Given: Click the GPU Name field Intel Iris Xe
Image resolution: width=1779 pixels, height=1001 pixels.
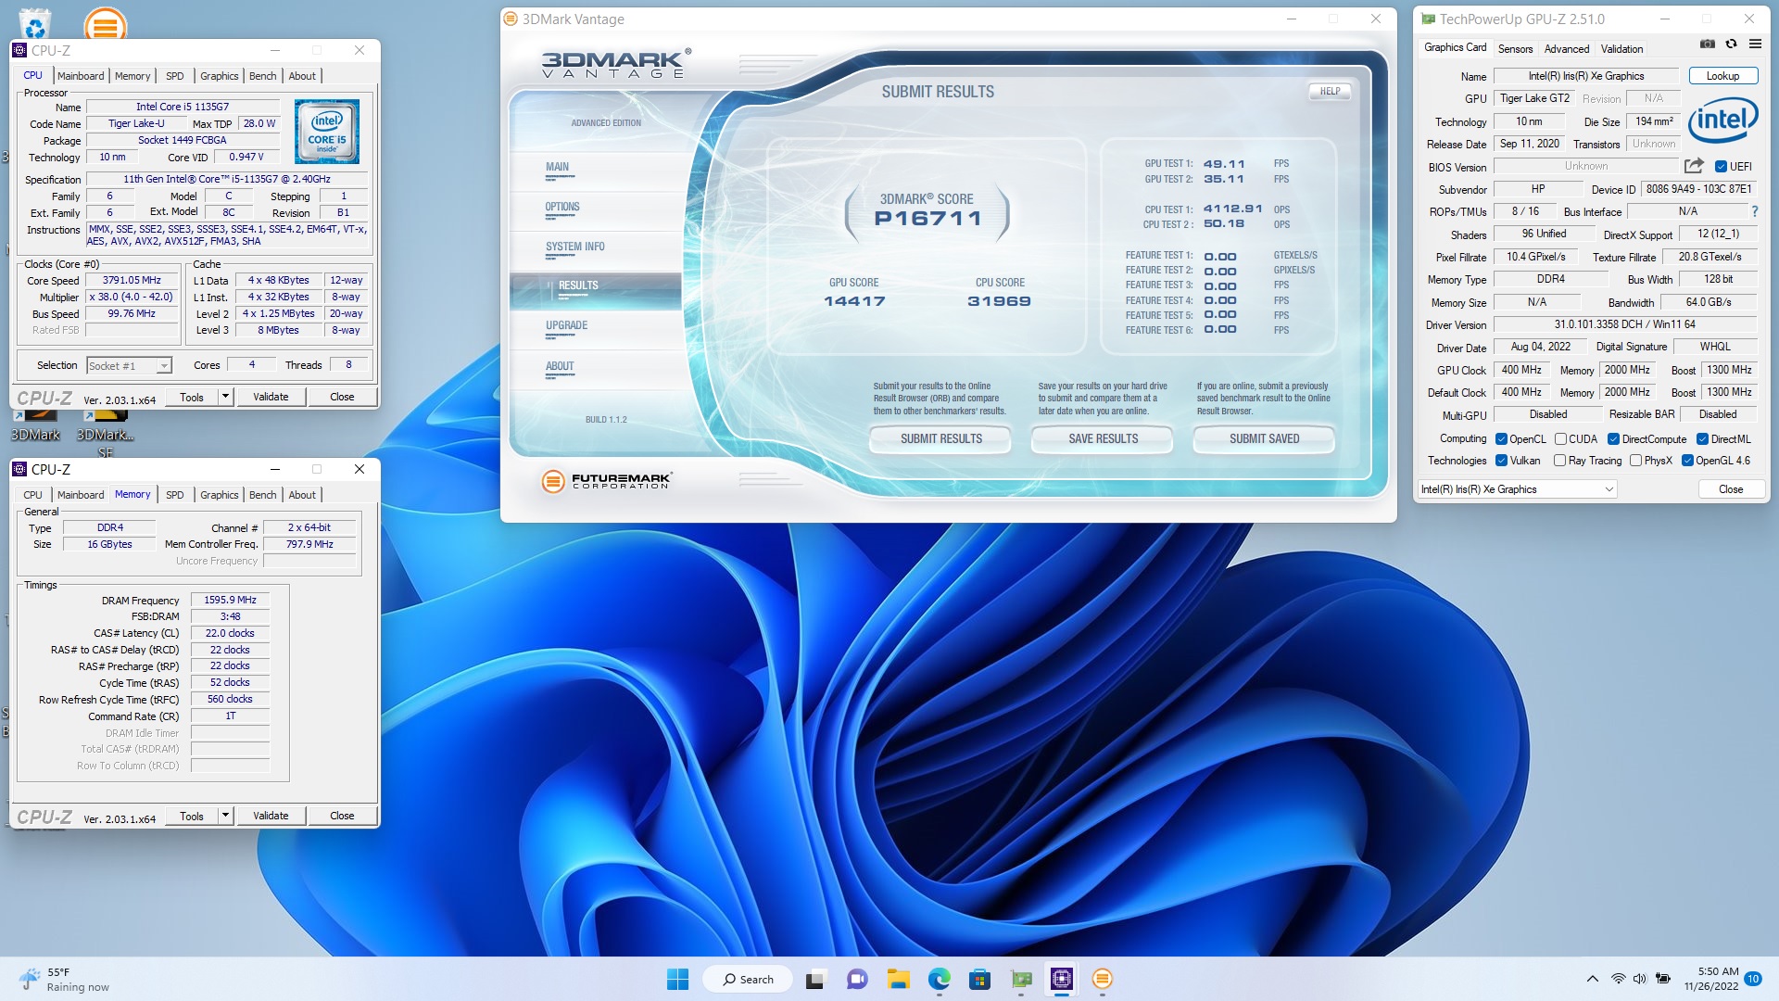Looking at the screenshot, I should point(1585,76).
